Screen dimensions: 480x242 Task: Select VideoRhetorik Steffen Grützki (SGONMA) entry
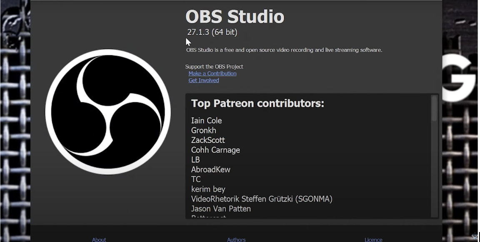tap(261, 199)
